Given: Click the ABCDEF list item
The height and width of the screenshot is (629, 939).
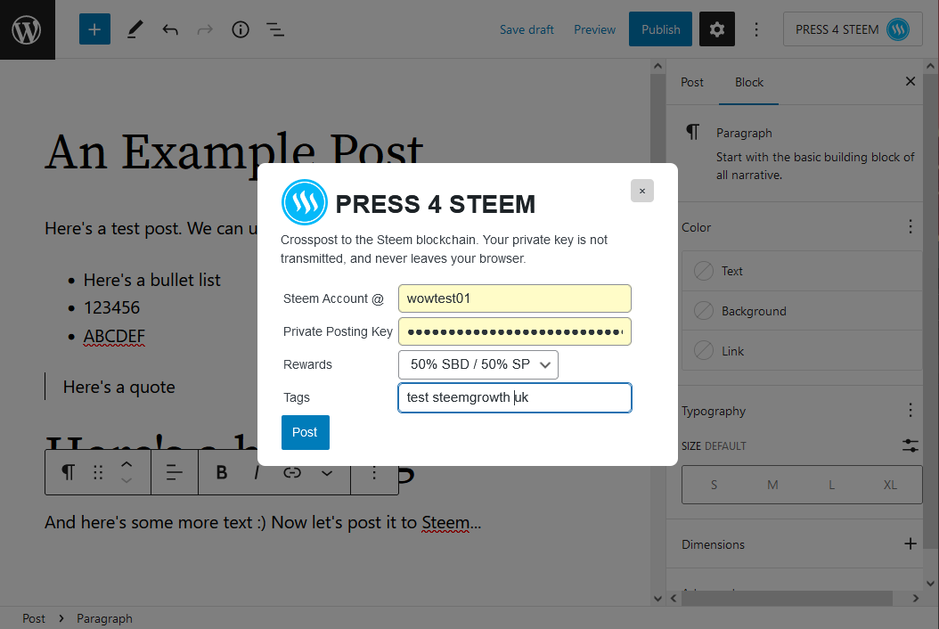Looking at the screenshot, I should pyautogui.click(x=114, y=337).
